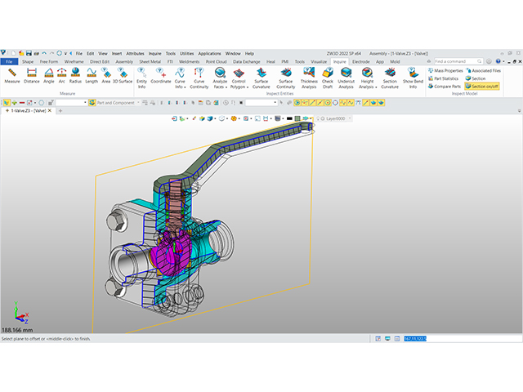
Task: Toggle the wave curve snap option
Action: pos(343,103)
